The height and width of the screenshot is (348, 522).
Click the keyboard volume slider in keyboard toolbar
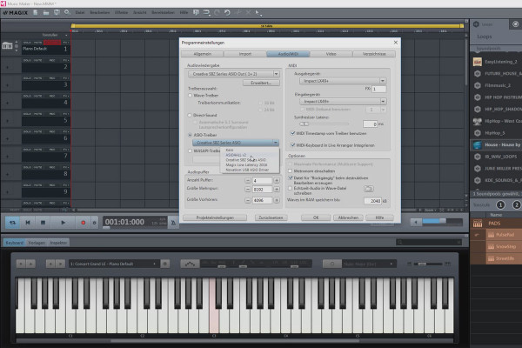429,264
